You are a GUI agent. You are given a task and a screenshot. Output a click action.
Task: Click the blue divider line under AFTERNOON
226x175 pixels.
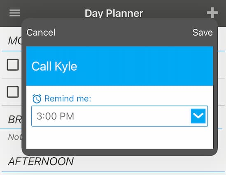coord(113,172)
